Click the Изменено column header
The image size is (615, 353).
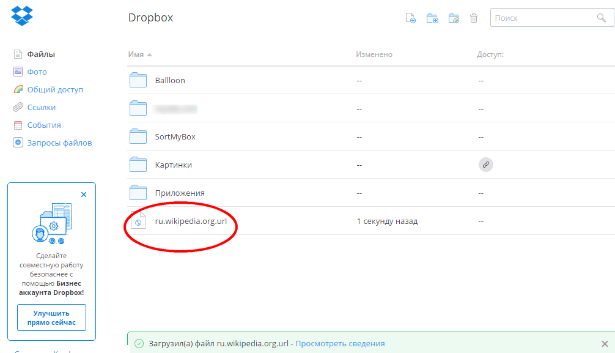click(374, 54)
